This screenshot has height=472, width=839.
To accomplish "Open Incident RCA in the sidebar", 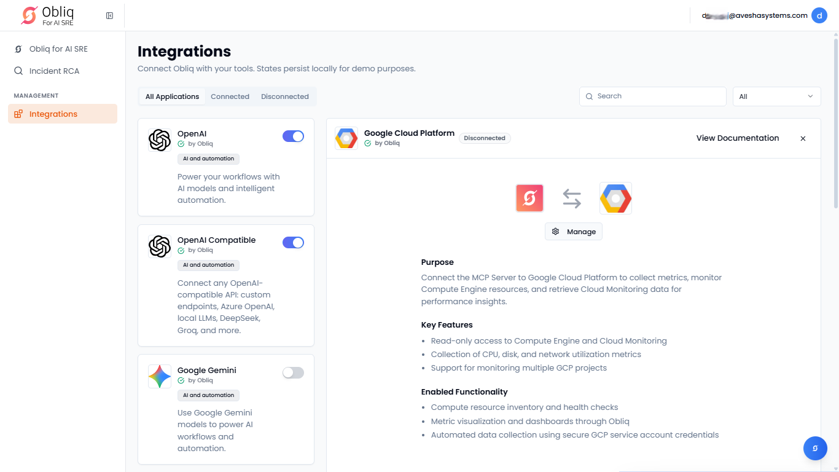I will [x=54, y=71].
